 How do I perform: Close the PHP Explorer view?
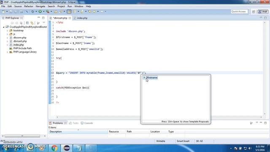tap(22, 18)
